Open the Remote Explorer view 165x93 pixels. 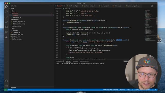[6, 27]
